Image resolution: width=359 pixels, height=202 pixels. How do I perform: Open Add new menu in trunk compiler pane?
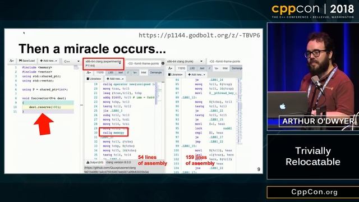[x=197, y=75]
